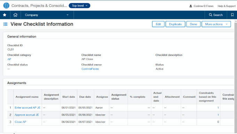The width and height of the screenshot is (237, 134).
Task: Open the list menu icon beside title
Action: 6,24
